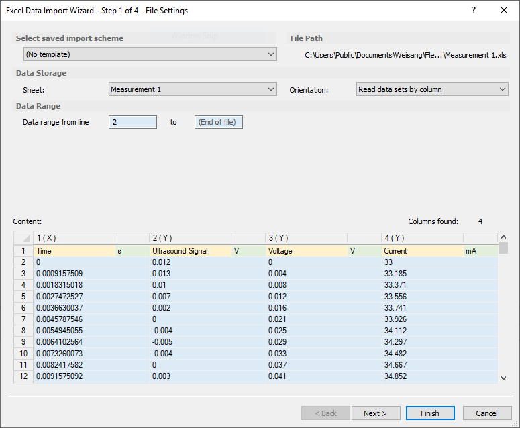Click cell 0.0009157509
The image size is (520, 428).
[91, 274]
